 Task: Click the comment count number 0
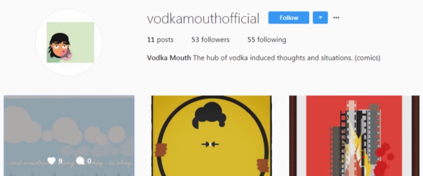click(x=89, y=161)
